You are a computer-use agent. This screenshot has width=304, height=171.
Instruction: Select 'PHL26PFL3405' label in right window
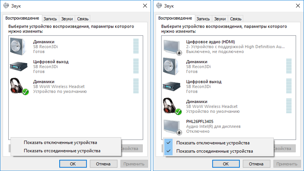pyautogui.click(x=200, y=121)
